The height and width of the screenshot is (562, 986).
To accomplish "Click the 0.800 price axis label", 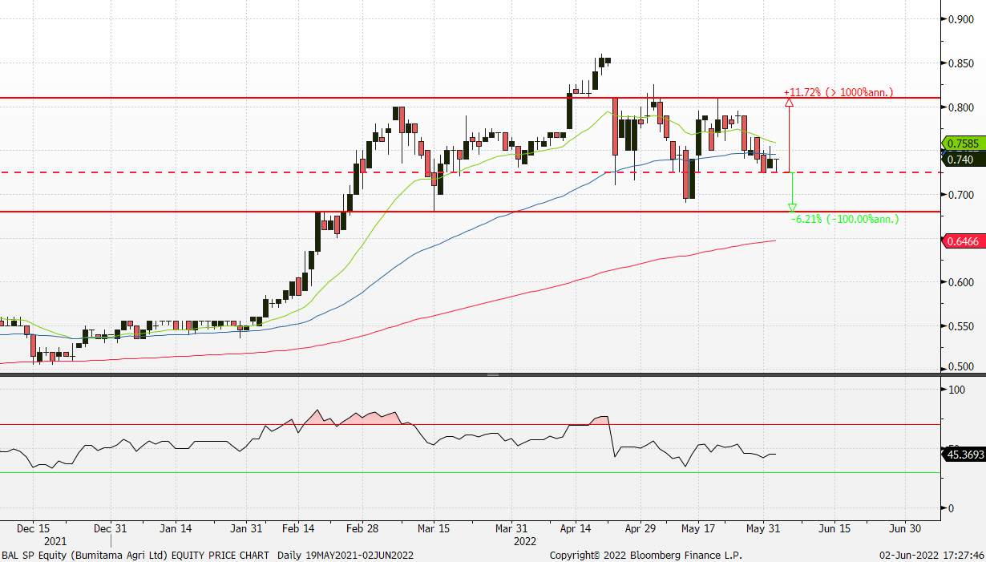I will point(961,107).
